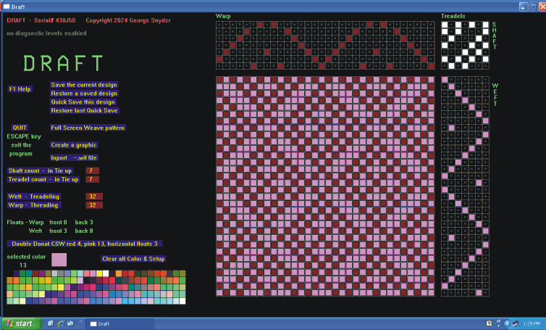Image resolution: width=546 pixels, height=330 pixels.
Task: Open F1 Help
Action: 20,89
